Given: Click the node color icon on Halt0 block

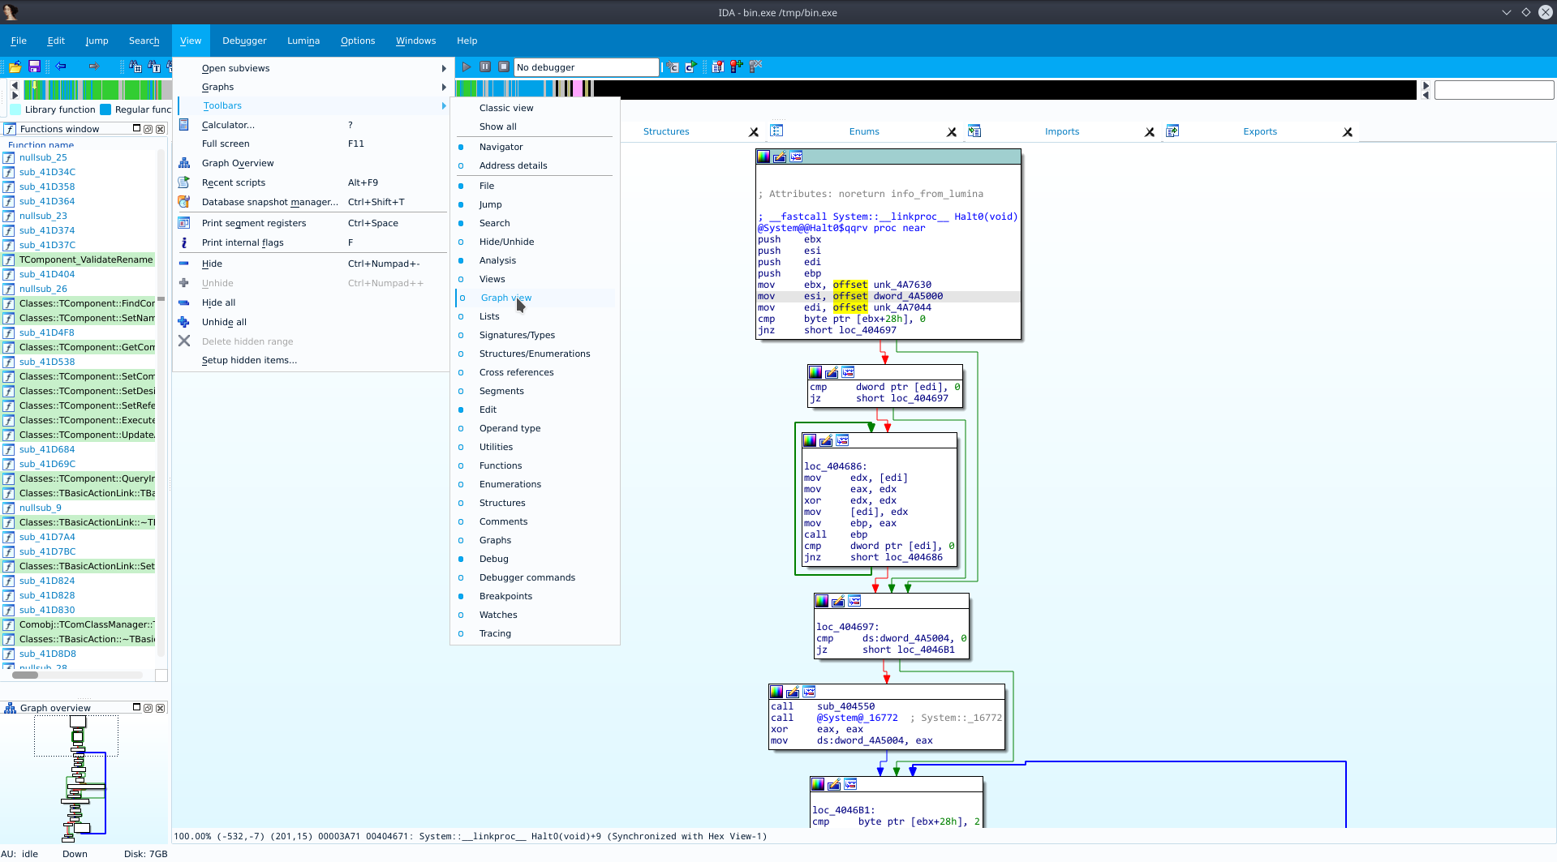Looking at the screenshot, I should coord(763,157).
